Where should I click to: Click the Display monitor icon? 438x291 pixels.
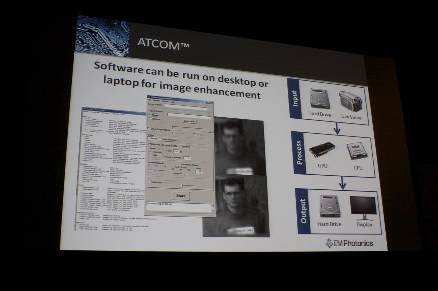tap(363, 208)
